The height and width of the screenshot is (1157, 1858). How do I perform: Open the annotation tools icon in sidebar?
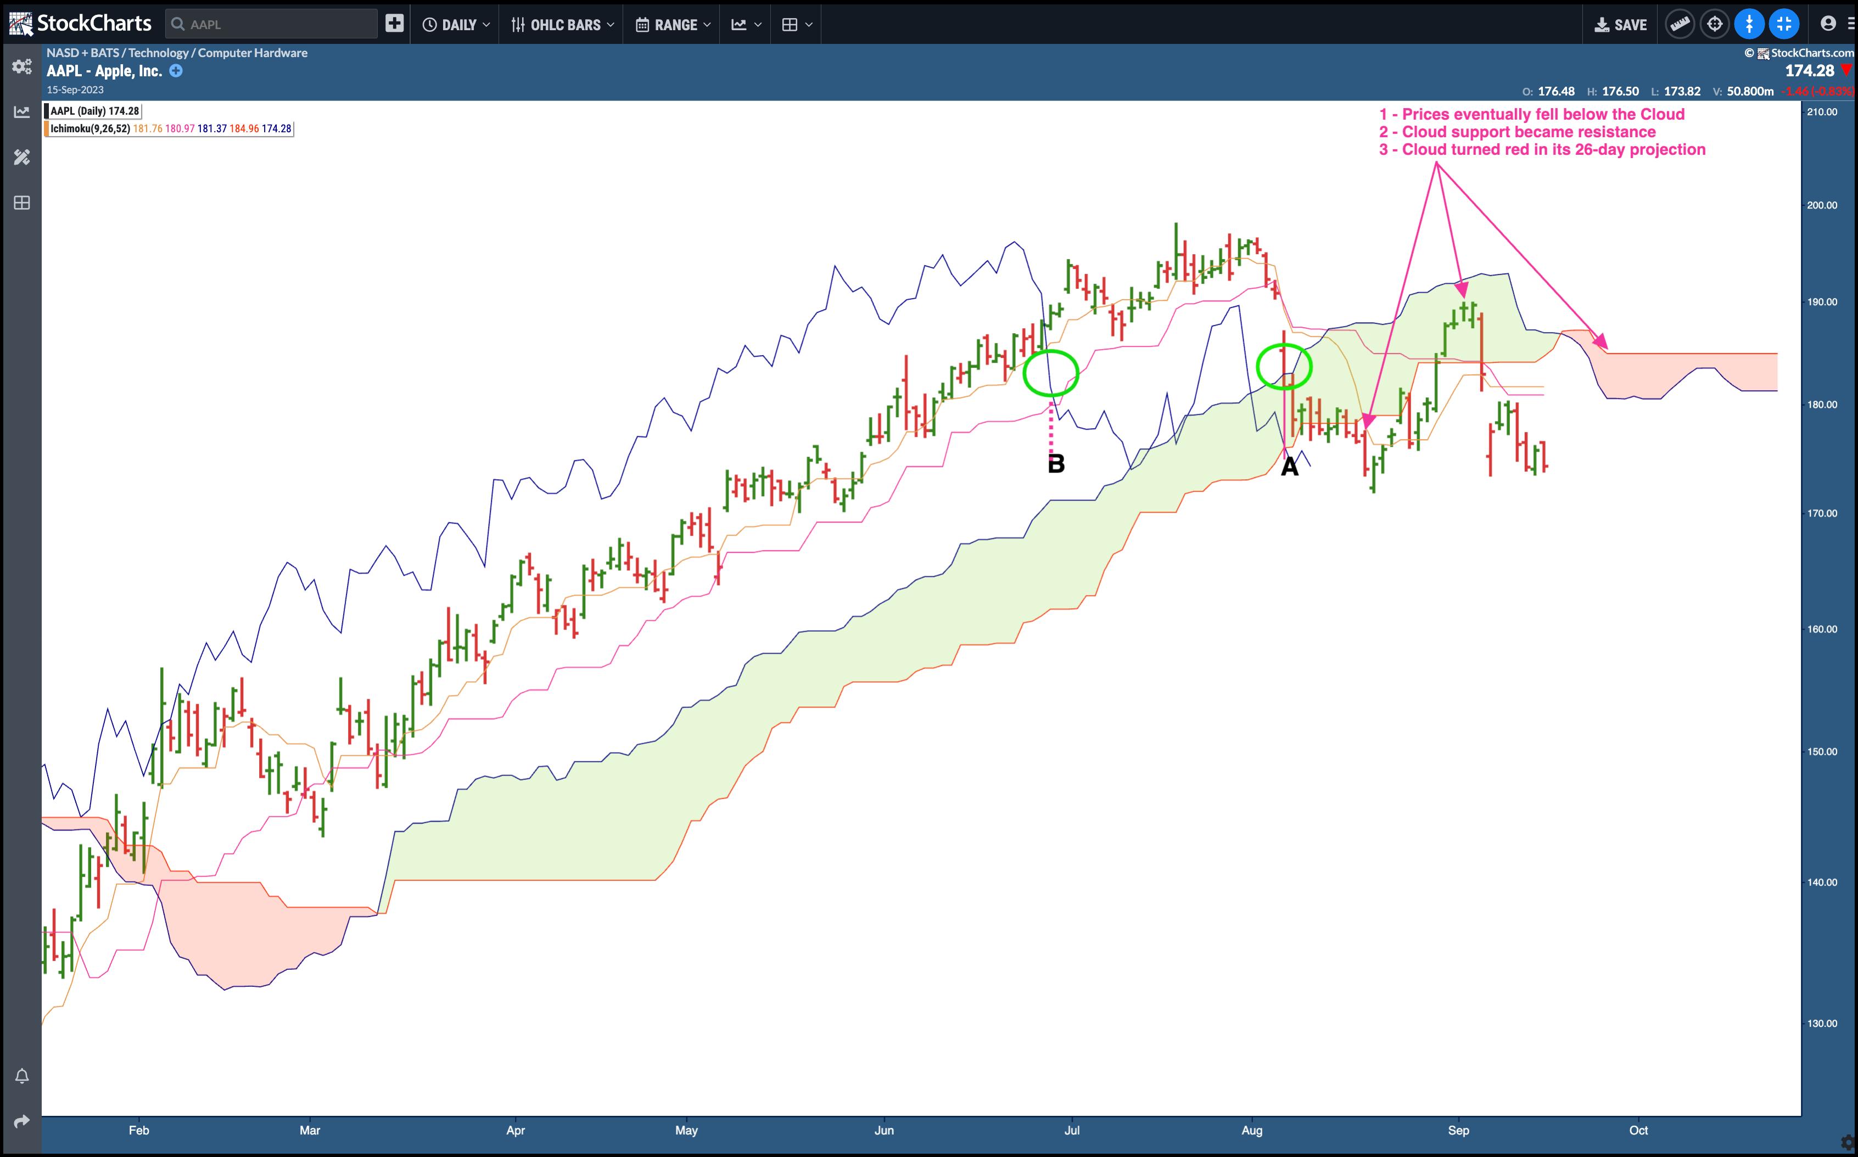[x=21, y=157]
